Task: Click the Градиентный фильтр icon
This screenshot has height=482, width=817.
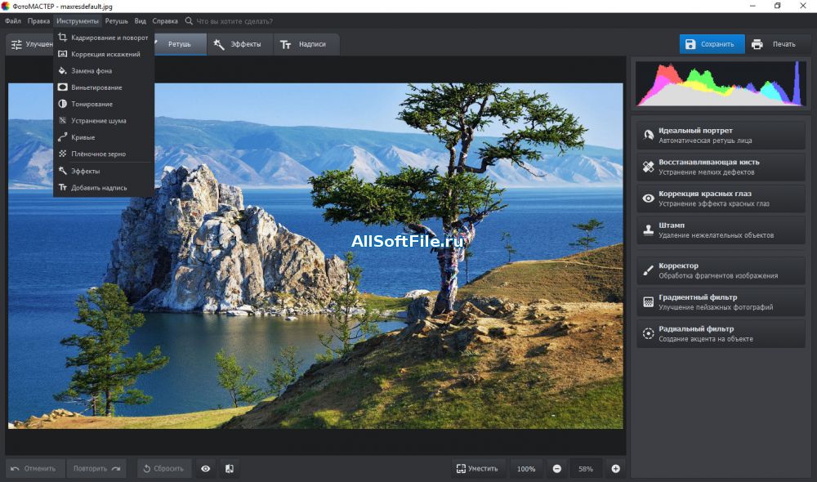Action: click(x=648, y=302)
